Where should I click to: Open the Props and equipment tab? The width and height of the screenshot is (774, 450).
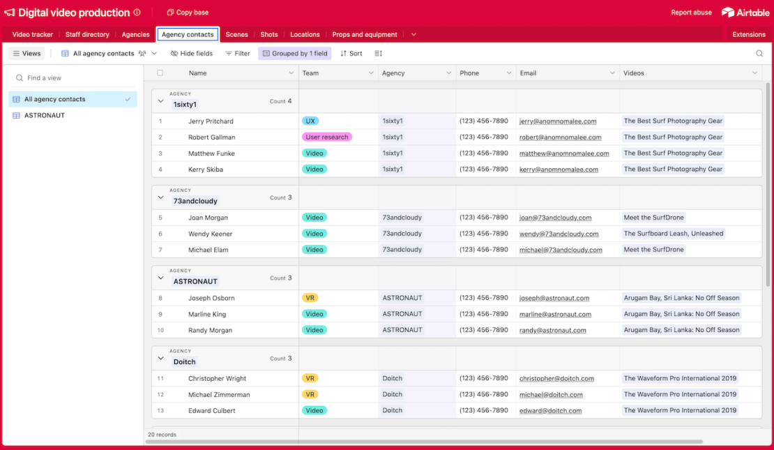[x=365, y=35]
